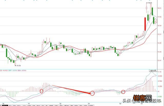The height and width of the screenshot is (106, 164).
Task: Click the 18.51 price axis value
Action: 159,8
